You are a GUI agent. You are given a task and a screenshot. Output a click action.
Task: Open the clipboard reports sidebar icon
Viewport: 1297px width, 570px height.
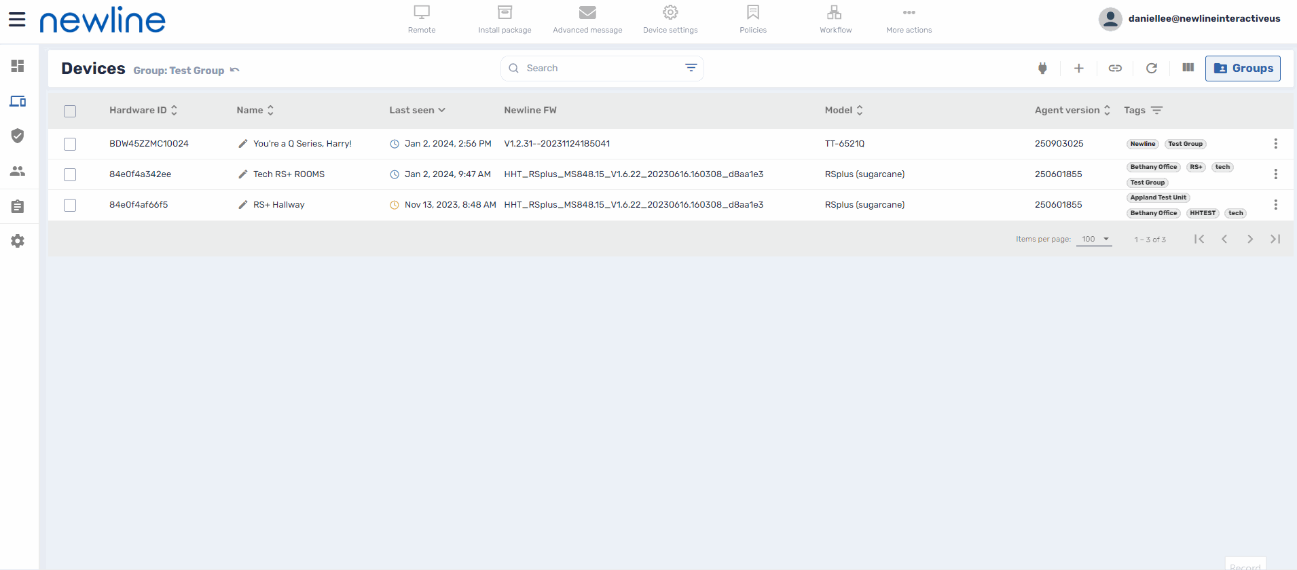(x=18, y=206)
